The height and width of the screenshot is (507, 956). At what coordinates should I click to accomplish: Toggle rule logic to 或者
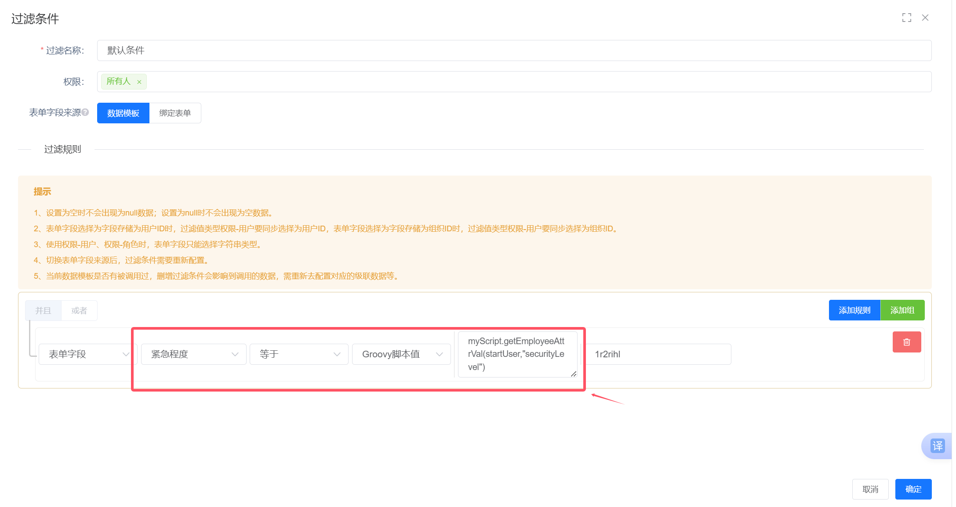click(x=79, y=311)
